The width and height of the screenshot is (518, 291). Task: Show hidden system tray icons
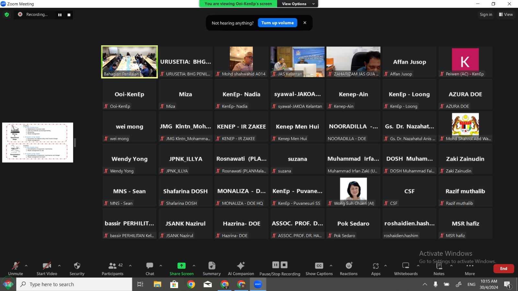coord(425,284)
